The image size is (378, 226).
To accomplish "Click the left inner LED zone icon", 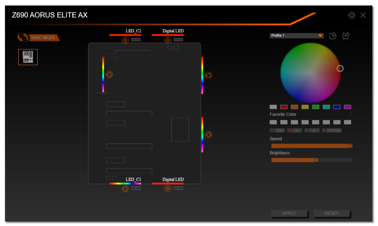I will click(109, 74).
